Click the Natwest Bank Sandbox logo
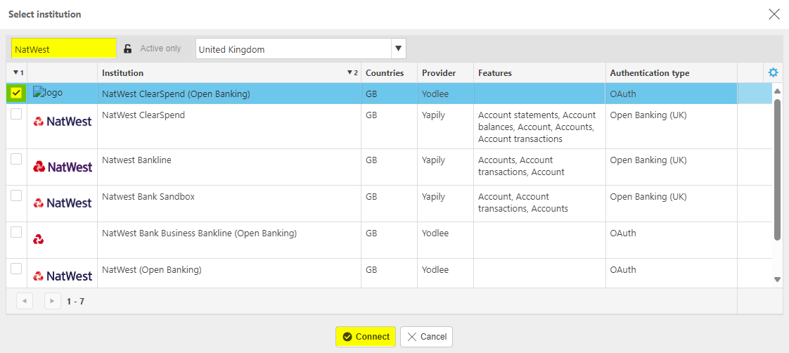Screen dimensions: 789x353 pyautogui.click(x=63, y=203)
